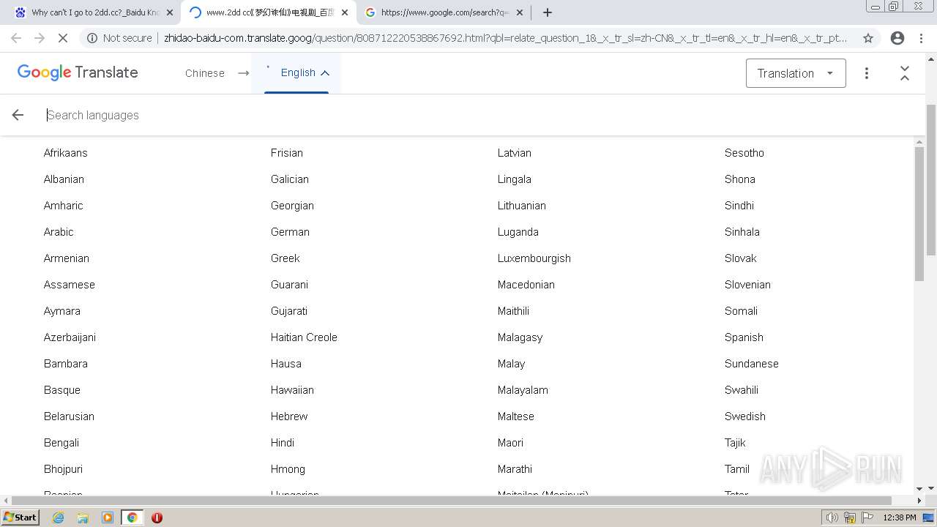Image resolution: width=937 pixels, height=527 pixels.
Task: Stop loading the page
Action: (x=63, y=38)
